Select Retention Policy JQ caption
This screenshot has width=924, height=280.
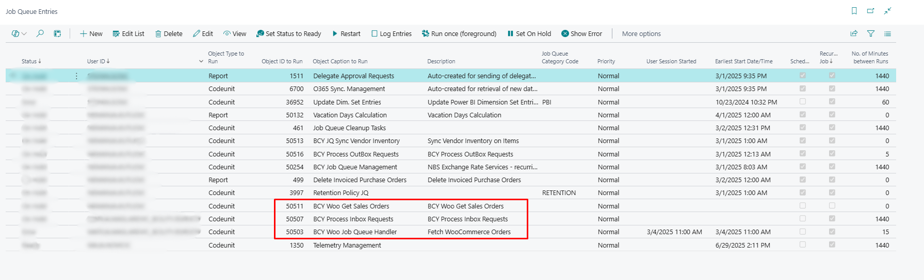click(x=341, y=193)
